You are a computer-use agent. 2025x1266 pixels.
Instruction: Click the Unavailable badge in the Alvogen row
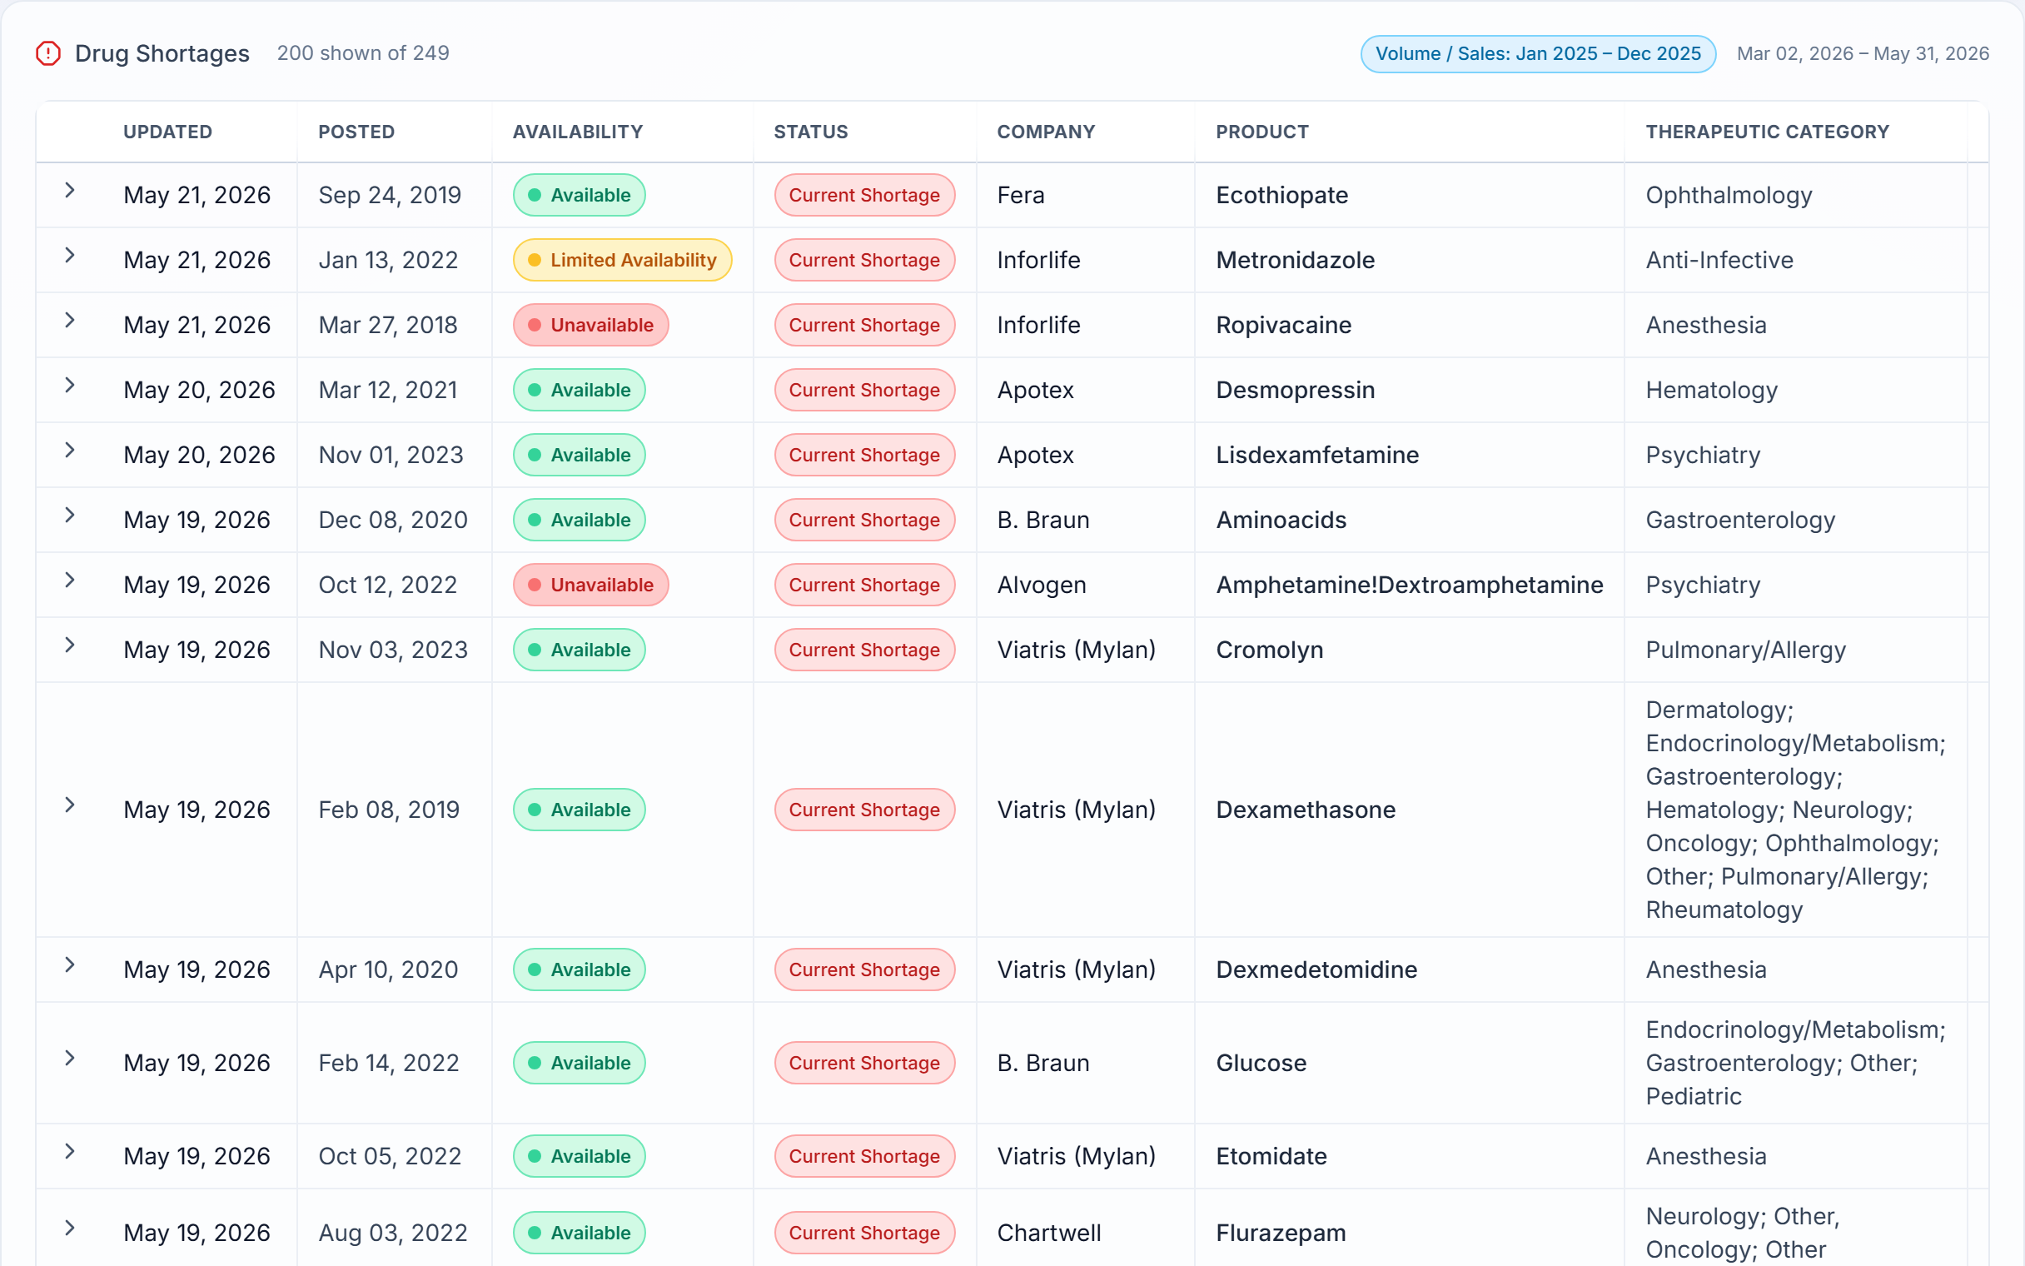(x=591, y=586)
